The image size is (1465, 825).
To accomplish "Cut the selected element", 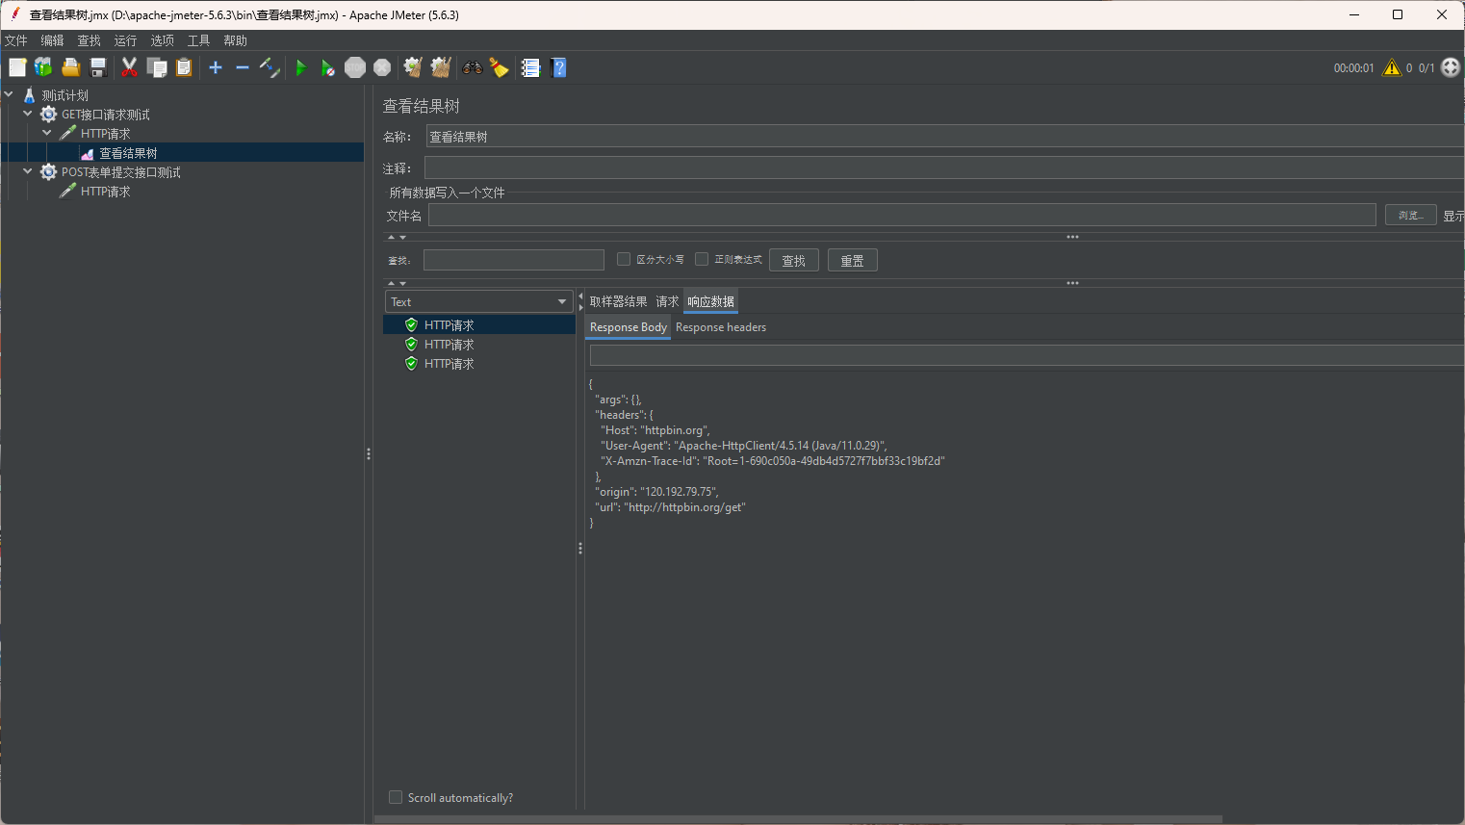I will tap(129, 67).
